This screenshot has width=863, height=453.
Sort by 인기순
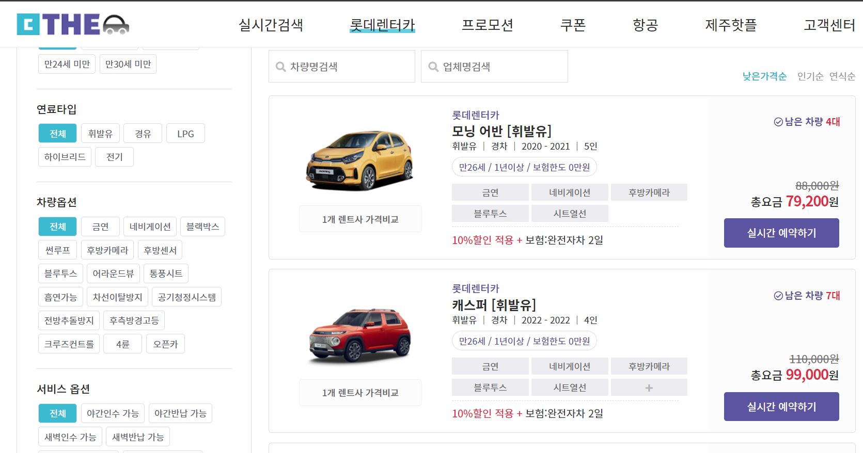[810, 76]
